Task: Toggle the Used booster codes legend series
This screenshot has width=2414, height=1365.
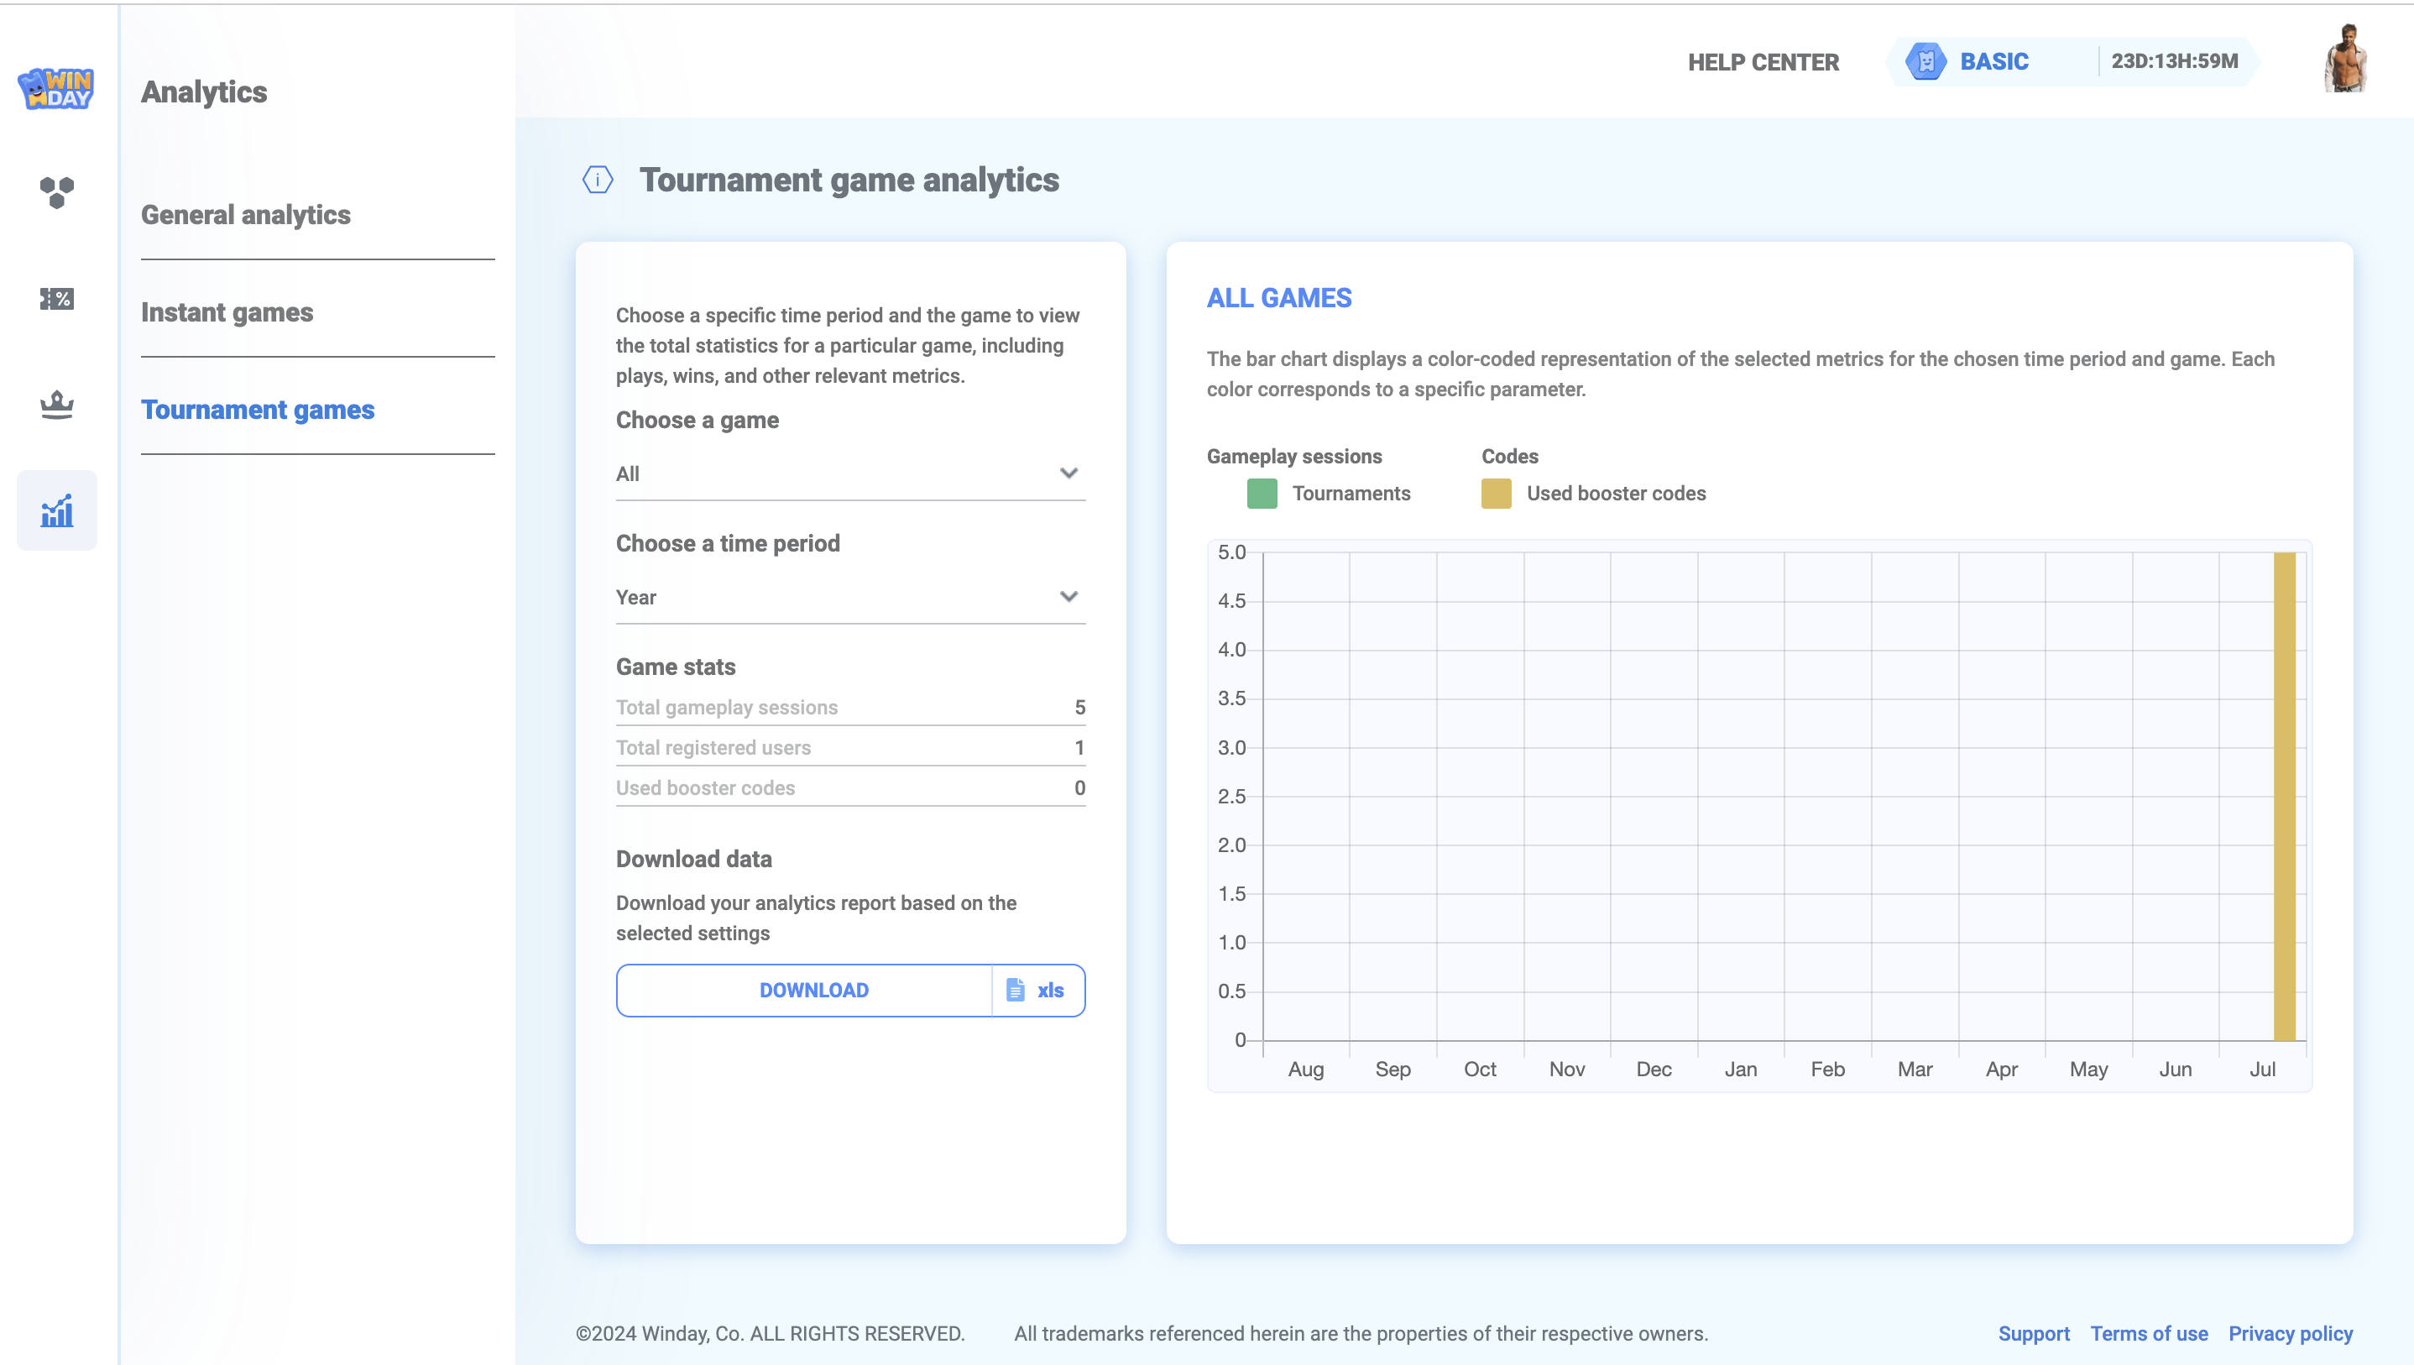Action: coord(1496,494)
